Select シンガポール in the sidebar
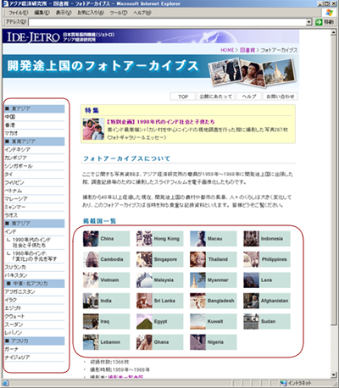 coord(19,166)
